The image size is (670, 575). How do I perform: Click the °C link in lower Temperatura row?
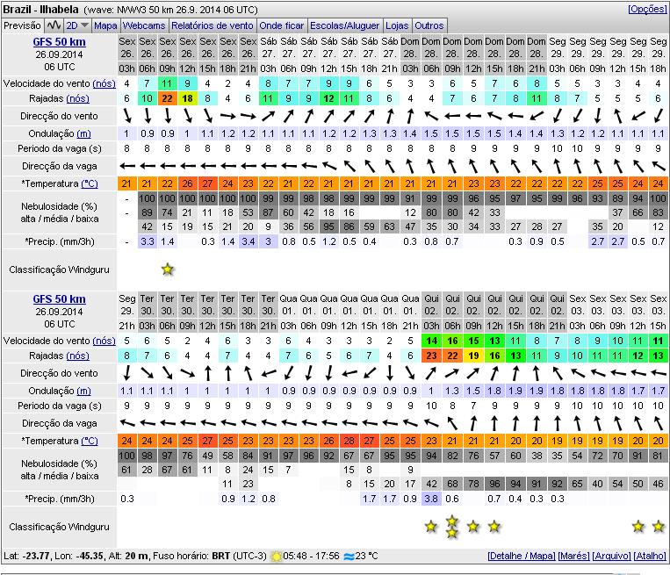[x=90, y=441]
